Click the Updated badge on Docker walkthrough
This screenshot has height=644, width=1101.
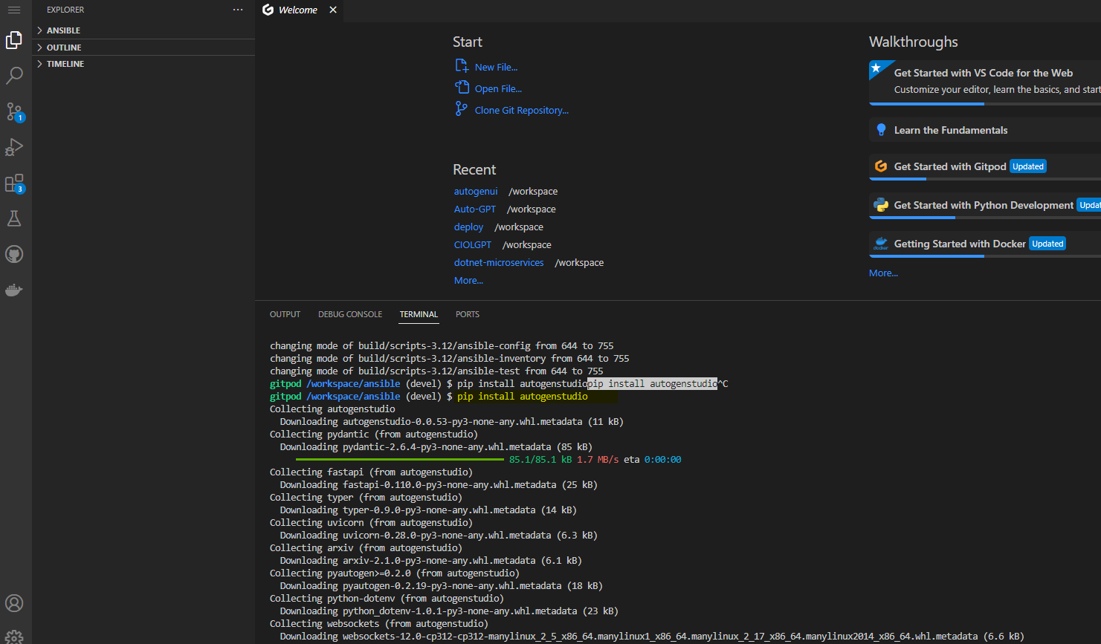coord(1047,244)
